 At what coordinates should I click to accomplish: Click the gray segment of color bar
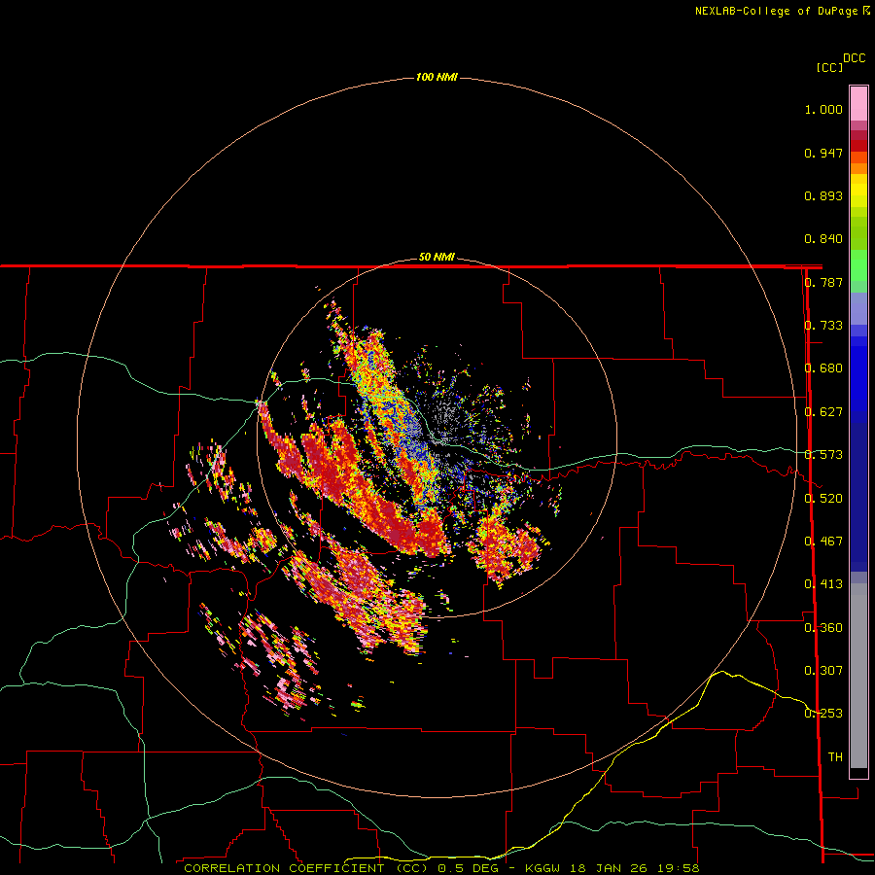click(x=858, y=676)
